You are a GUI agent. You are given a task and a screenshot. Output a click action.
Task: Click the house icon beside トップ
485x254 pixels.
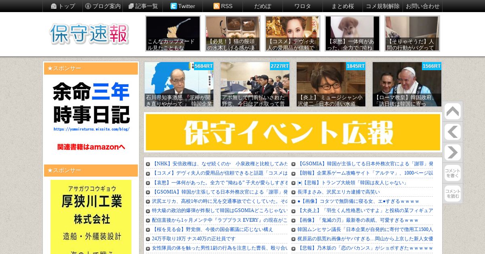54,6
